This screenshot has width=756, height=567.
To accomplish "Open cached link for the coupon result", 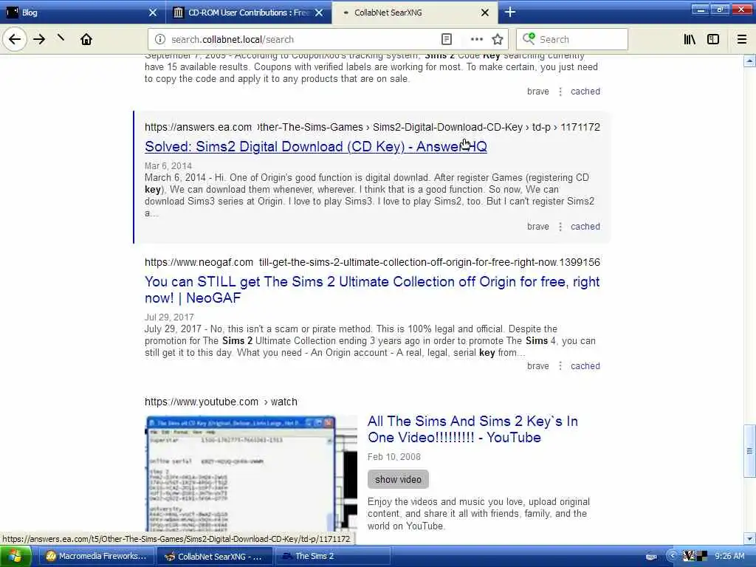I will [585, 91].
